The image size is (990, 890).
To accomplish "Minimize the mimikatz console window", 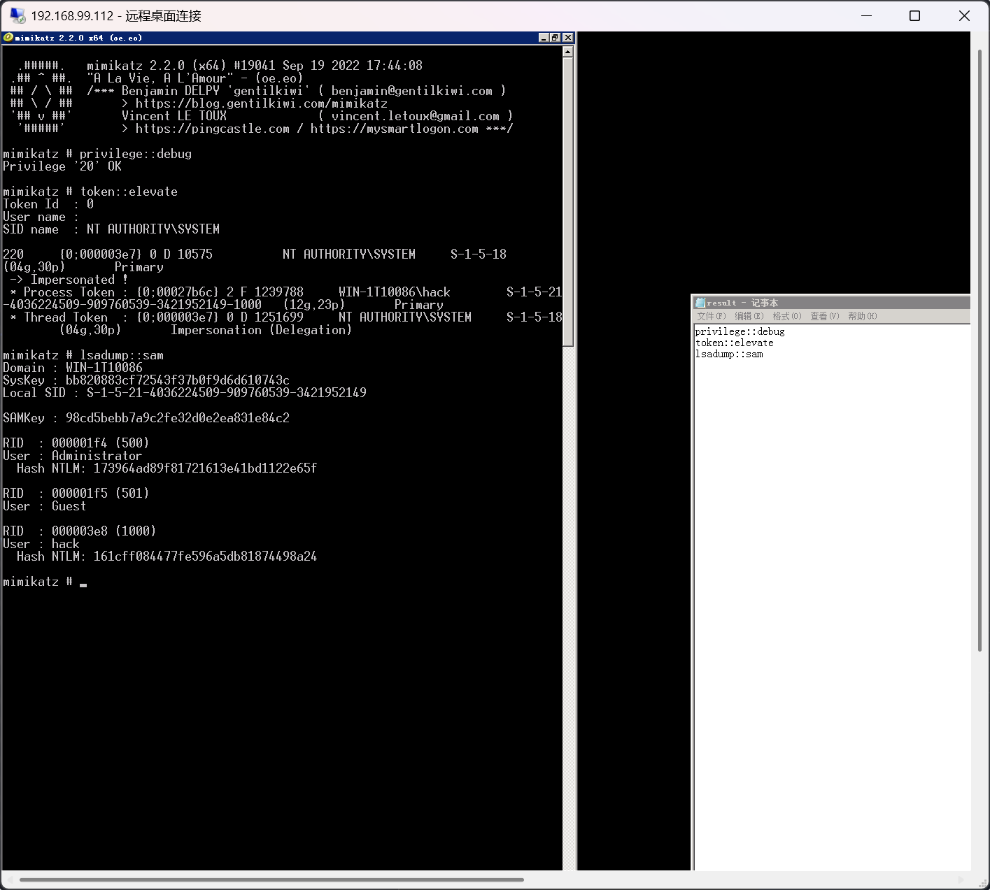I will point(544,38).
